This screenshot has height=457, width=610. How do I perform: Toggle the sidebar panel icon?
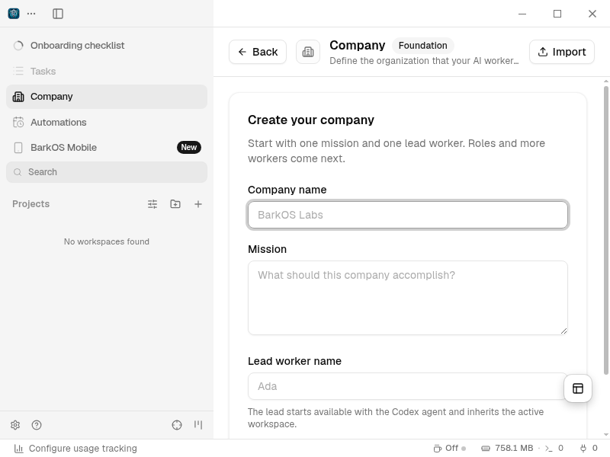pyautogui.click(x=58, y=14)
